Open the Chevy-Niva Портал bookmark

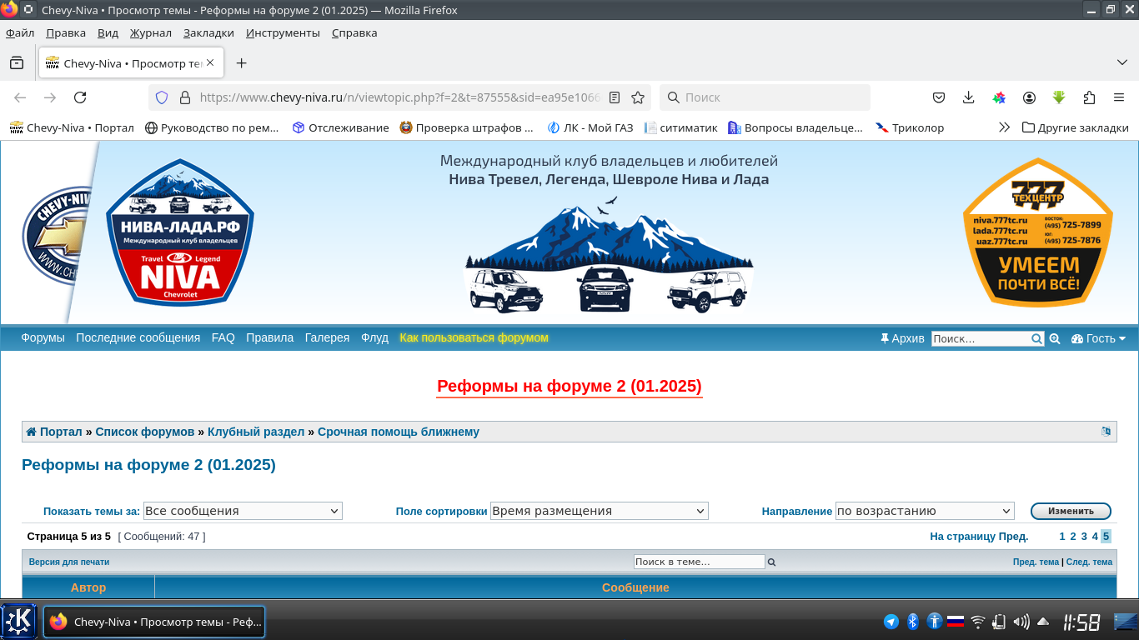tap(72, 127)
